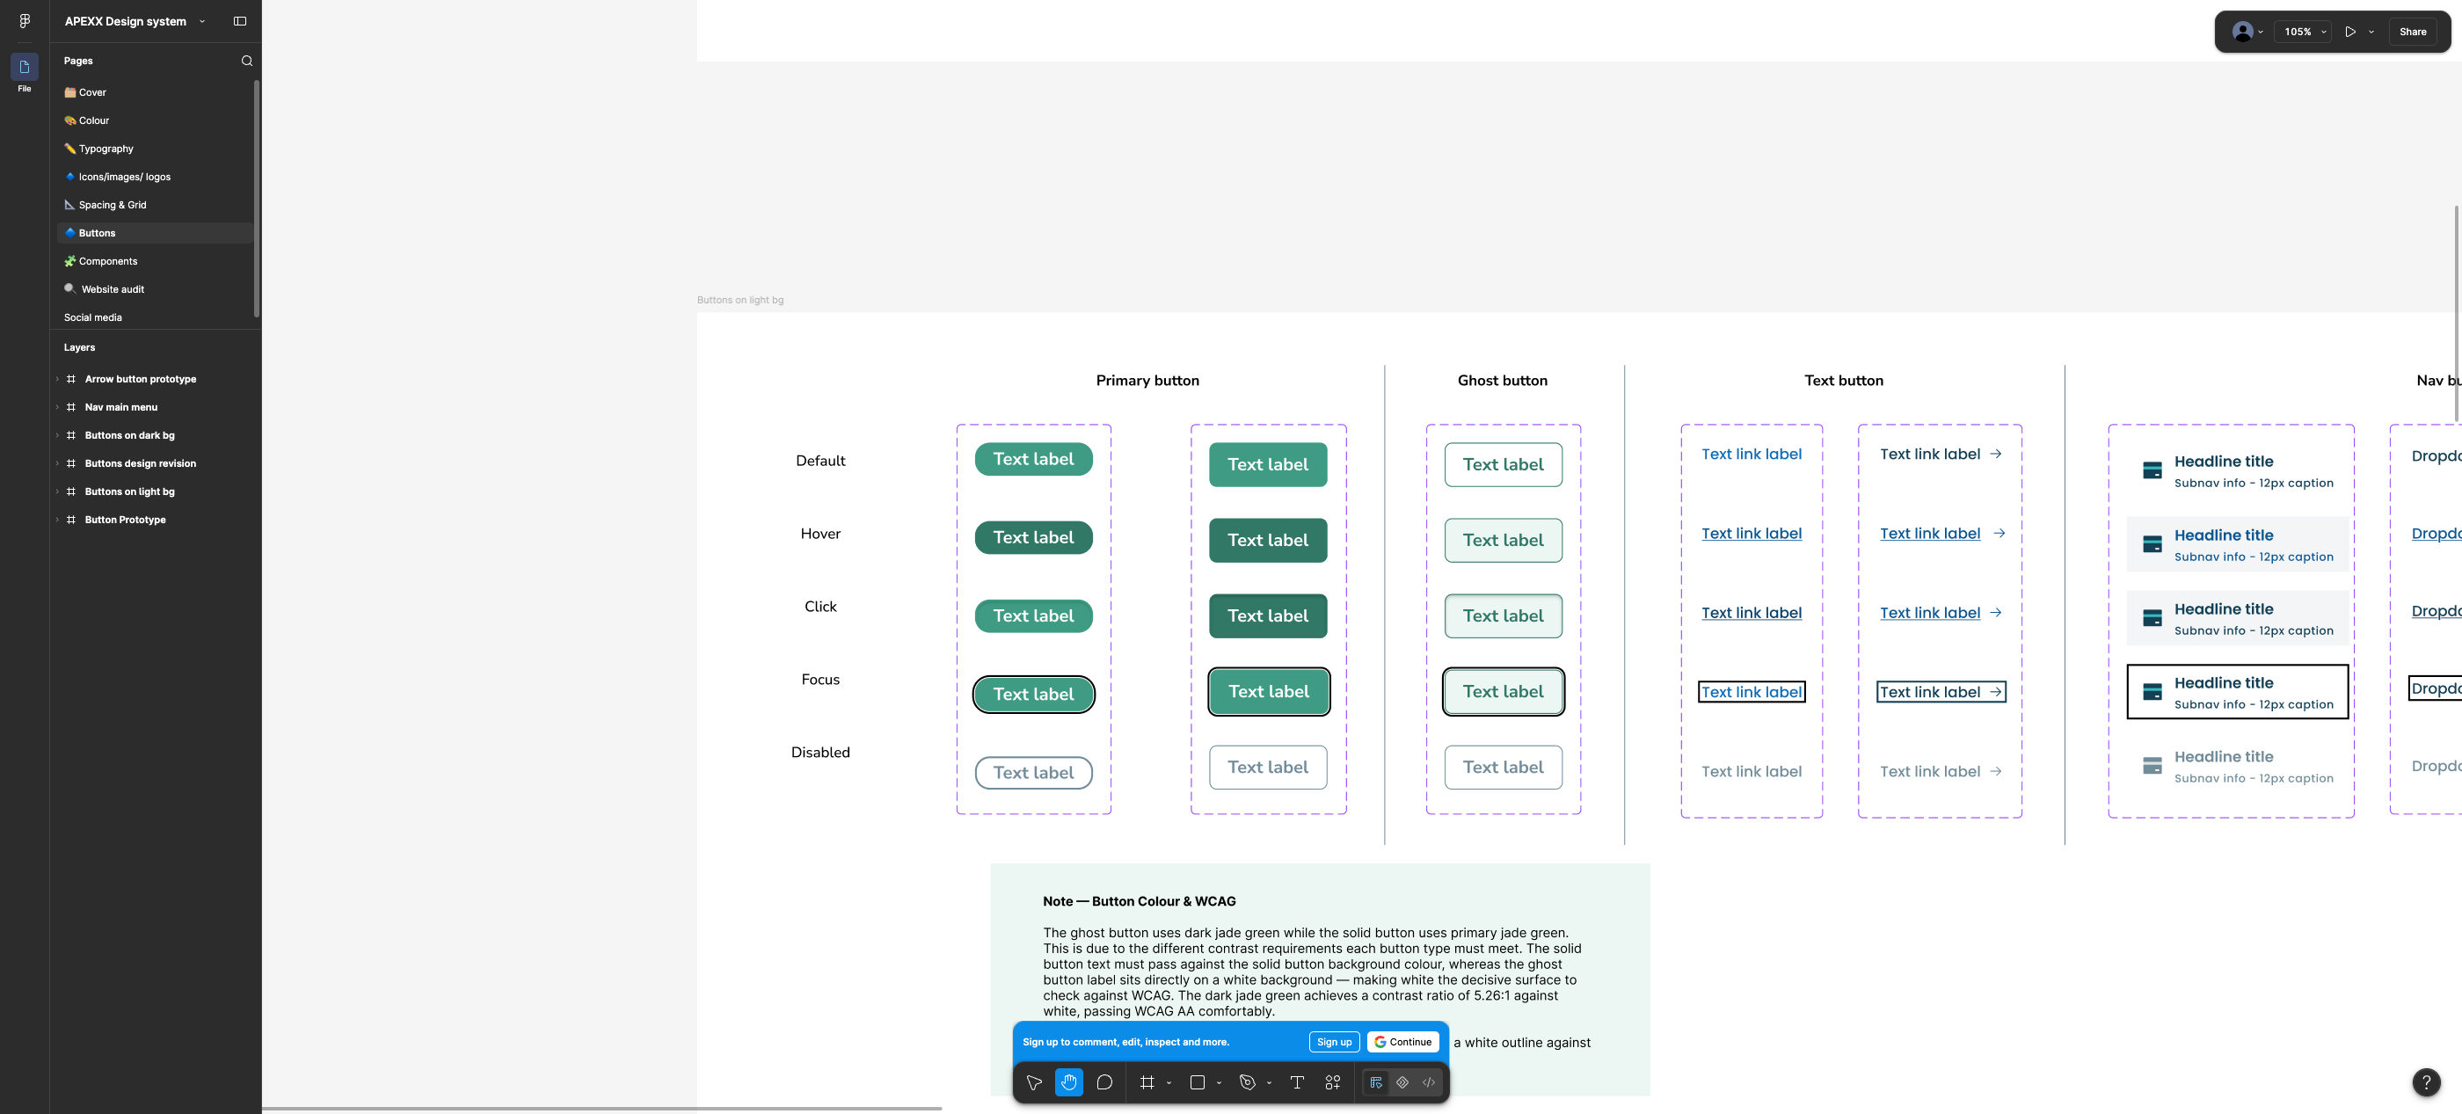Open the Colour page
The width and height of the screenshot is (2462, 1114).
coord(155,120)
